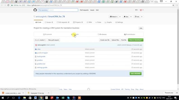
Task: View the 0 releases link
Action: point(102,34)
